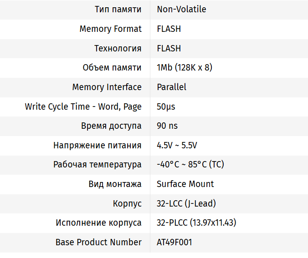
Task: Select the "Memory Format" label
Action: point(110,29)
